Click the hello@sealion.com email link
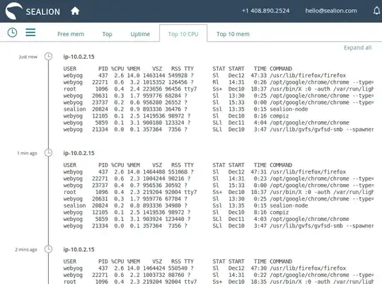Image resolution: width=382 pixels, height=284 pixels. point(331,11)
